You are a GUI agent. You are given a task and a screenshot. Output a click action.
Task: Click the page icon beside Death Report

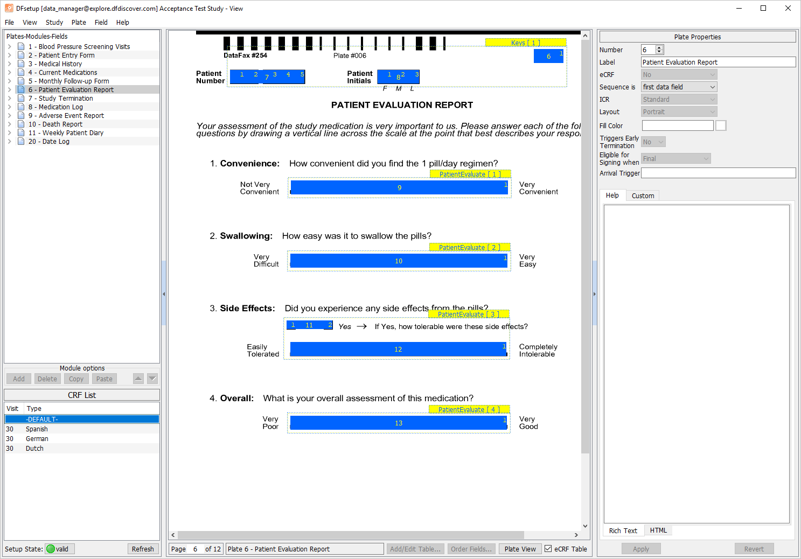[21, 124]
